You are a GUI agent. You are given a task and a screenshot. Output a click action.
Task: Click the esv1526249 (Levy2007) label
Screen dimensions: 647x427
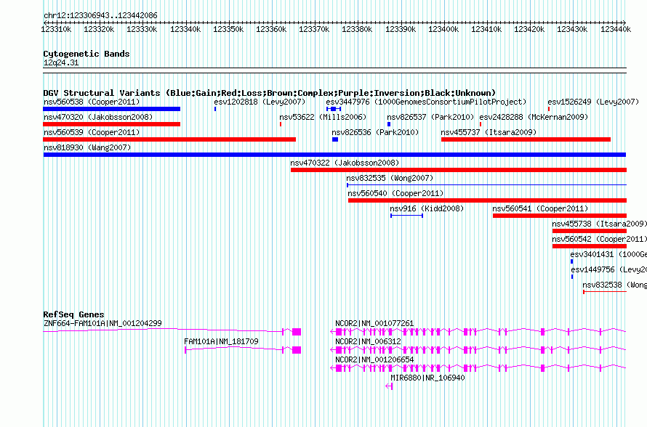tap(593, 102)
